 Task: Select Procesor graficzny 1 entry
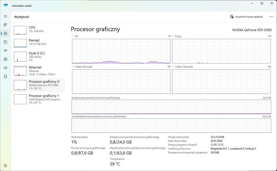38,99
